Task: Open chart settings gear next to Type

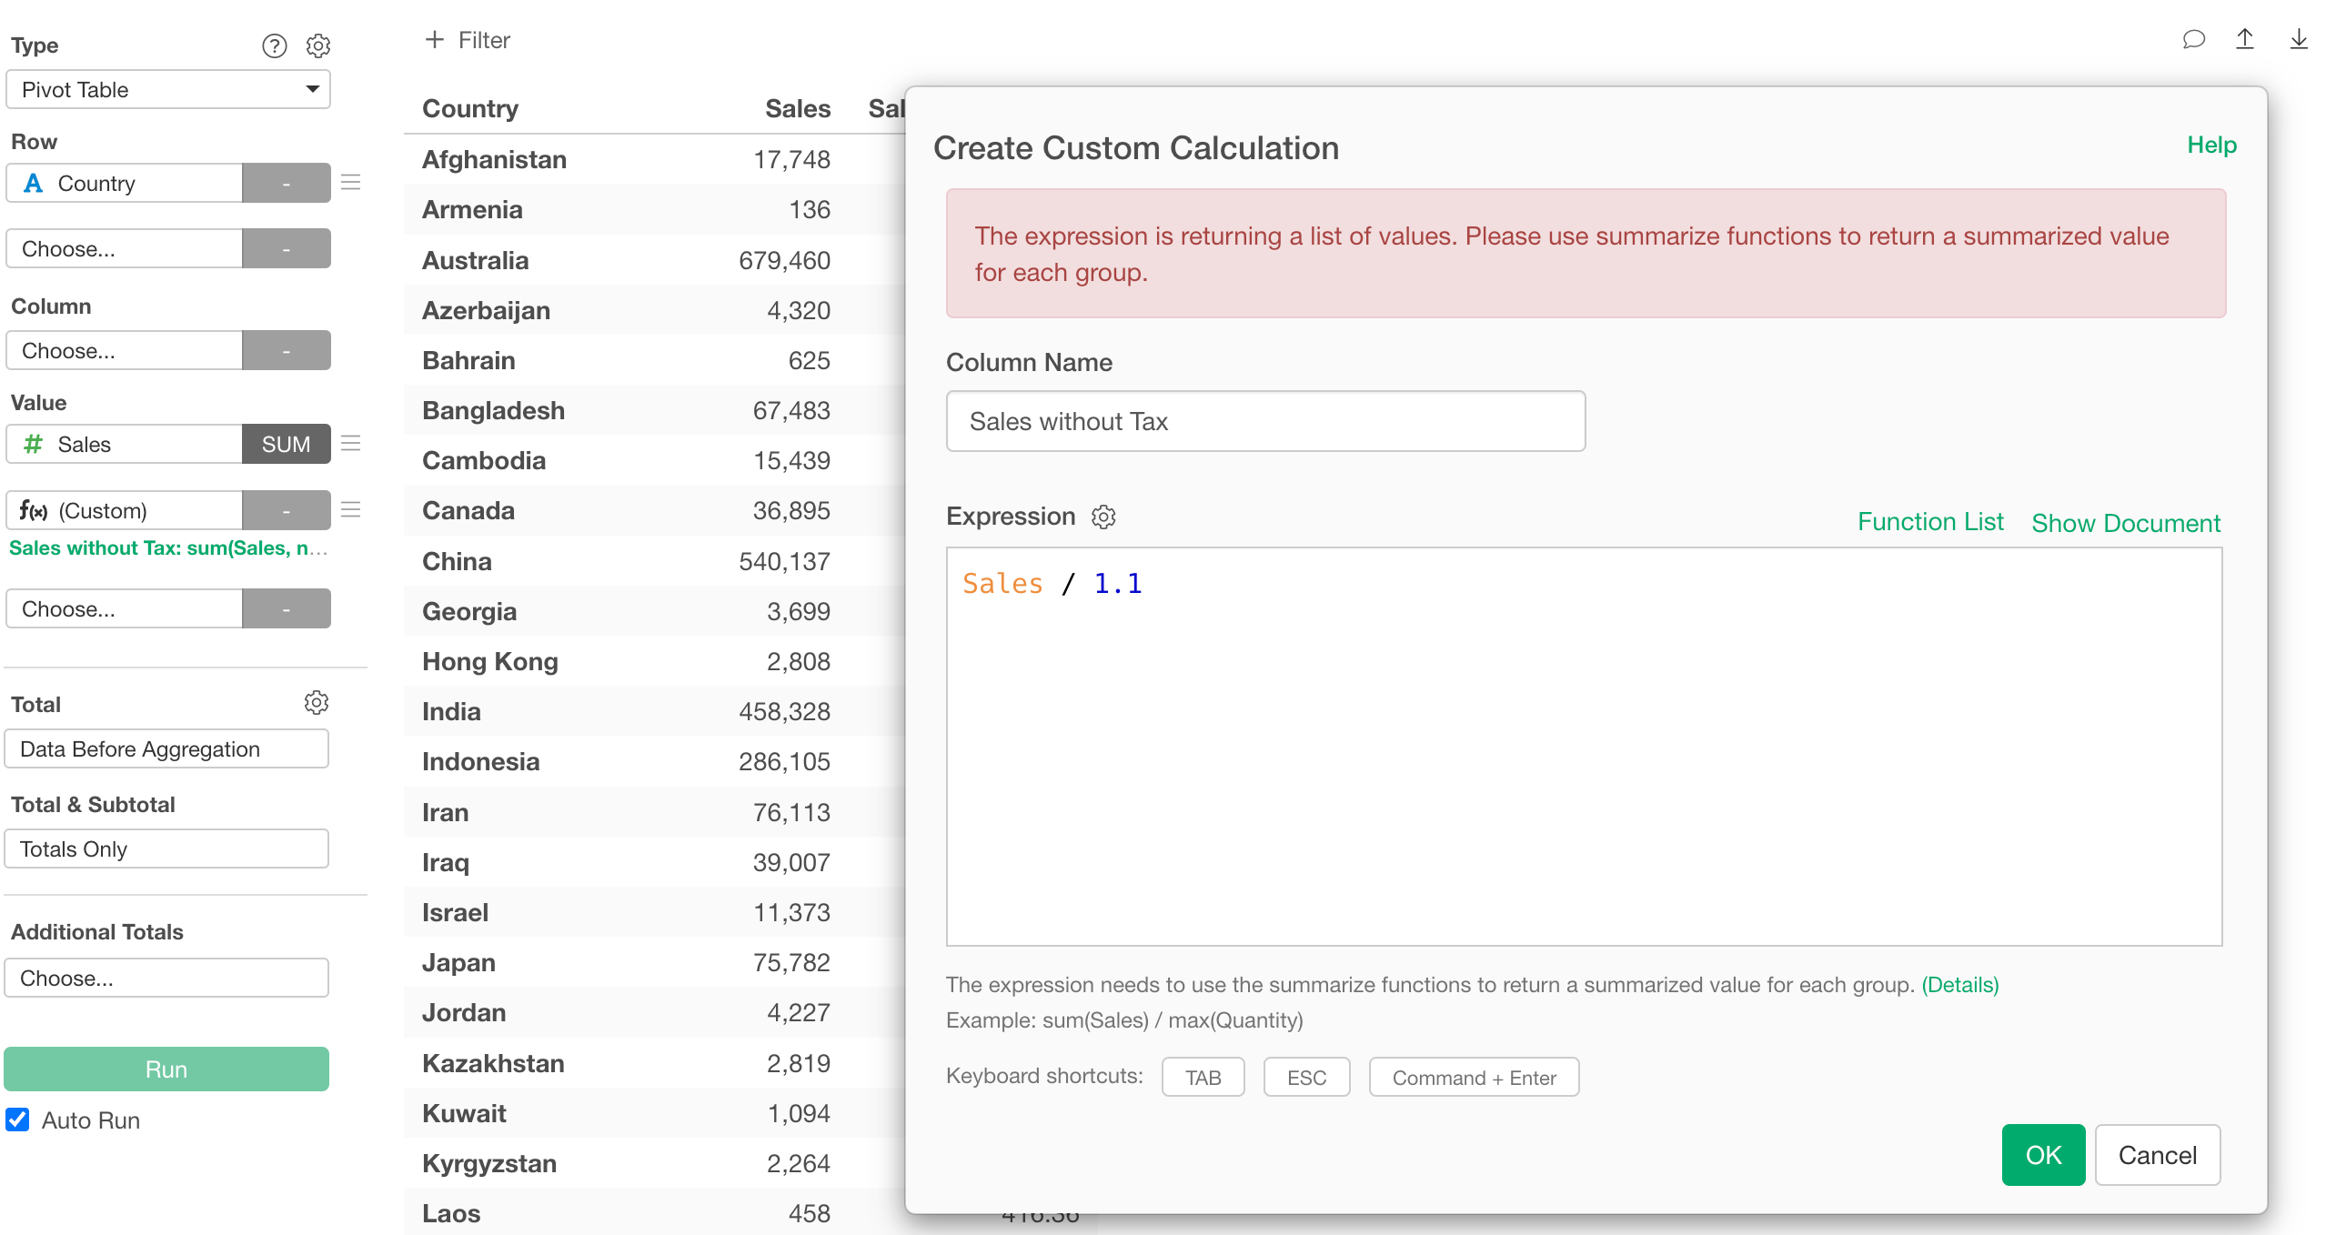Action: (317, 45)
